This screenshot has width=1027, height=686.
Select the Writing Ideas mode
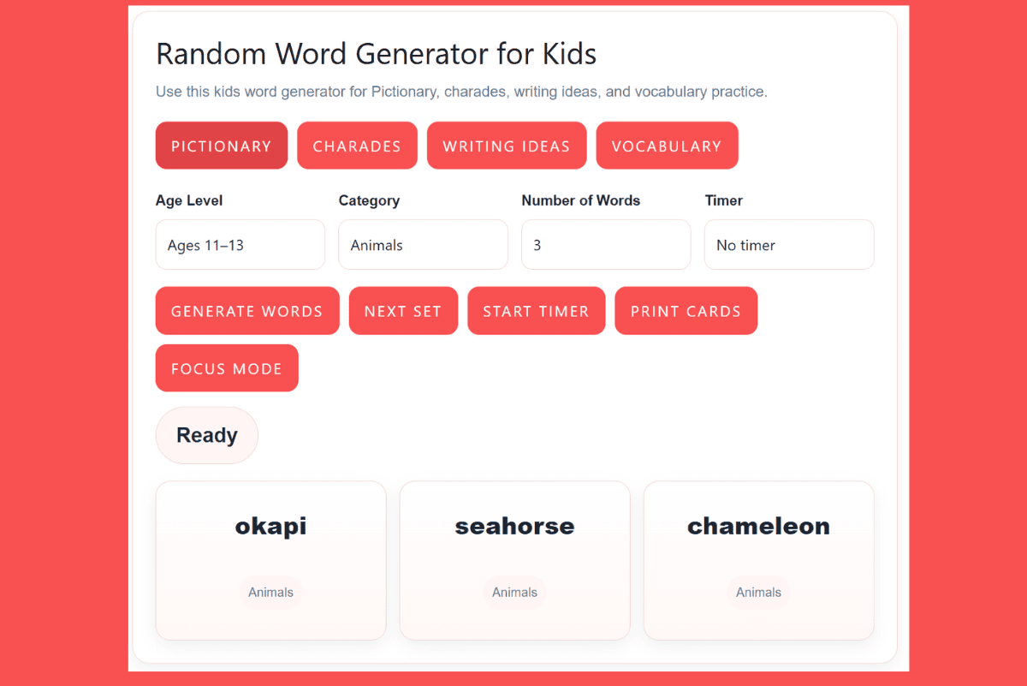(506, 146)
